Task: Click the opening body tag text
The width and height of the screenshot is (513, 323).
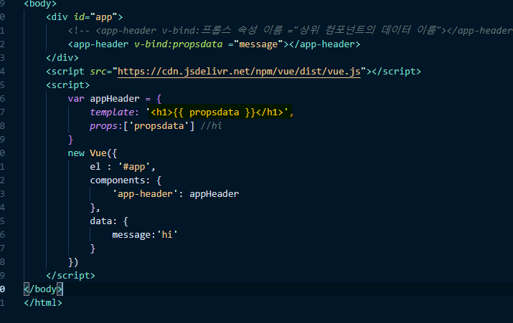Action: 40,4
